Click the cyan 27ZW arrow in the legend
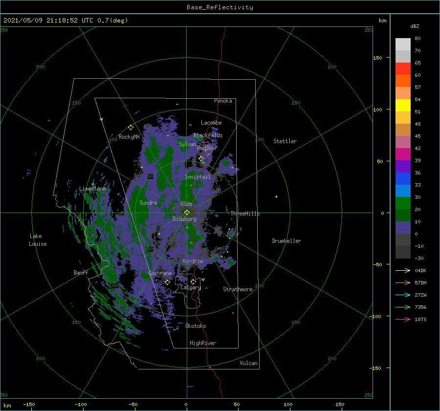This screenshot has height=411, width=440. 403,295
